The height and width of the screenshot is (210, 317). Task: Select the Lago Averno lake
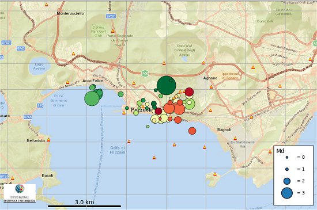tap(39, 66)
